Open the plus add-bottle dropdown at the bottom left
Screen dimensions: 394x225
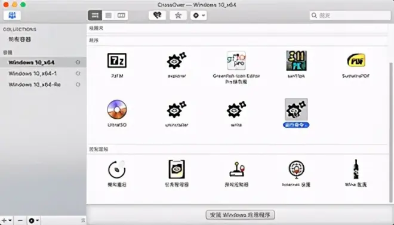(7, 220)
